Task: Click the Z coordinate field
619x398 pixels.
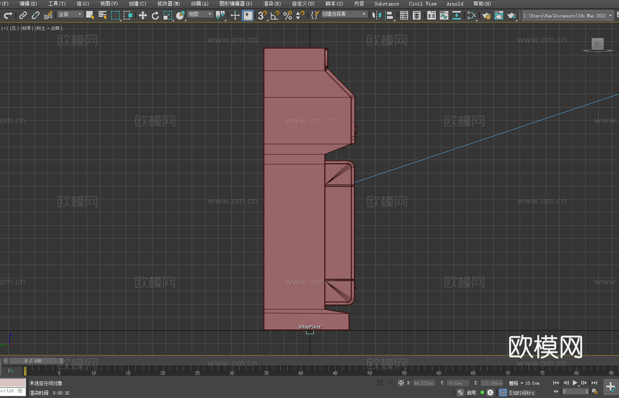Action: (491, 383)
